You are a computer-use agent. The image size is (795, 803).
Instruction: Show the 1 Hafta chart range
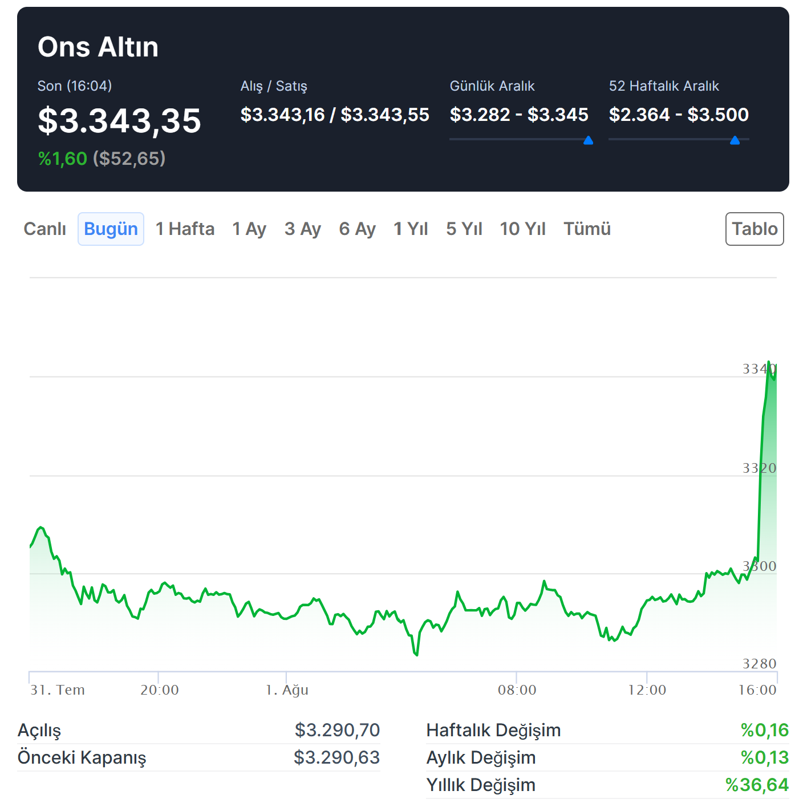pos(185,229)
